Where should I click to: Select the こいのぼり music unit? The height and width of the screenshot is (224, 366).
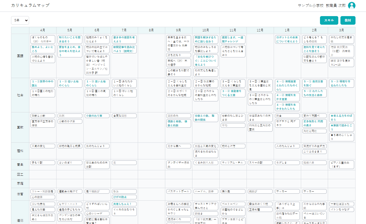coord(70,163)
